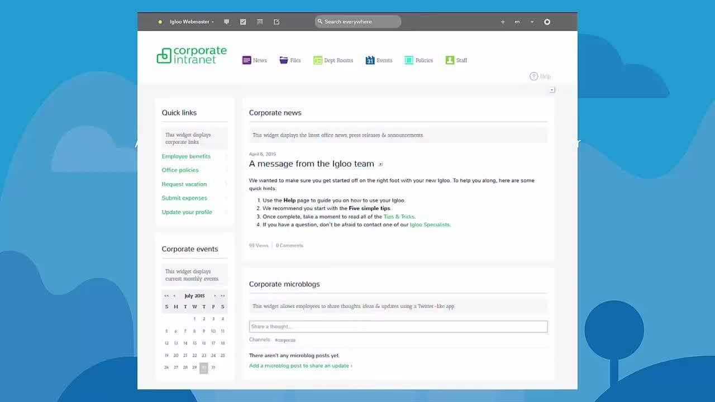
Task: Open the Policies navigation item
Action: (x=424, y=60)
